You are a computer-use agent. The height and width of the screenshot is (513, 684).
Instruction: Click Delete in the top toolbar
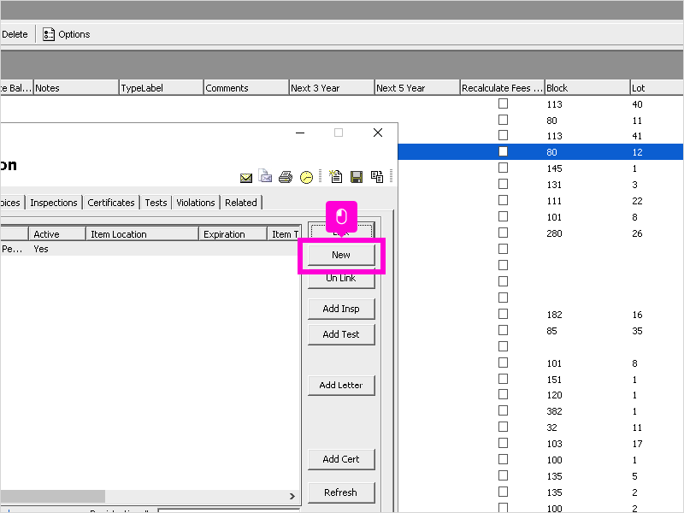pyautogui.click(x=15, y=34)
